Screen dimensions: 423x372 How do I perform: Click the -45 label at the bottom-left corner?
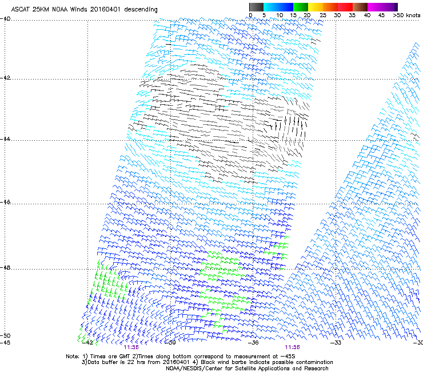tap(5, 343)
